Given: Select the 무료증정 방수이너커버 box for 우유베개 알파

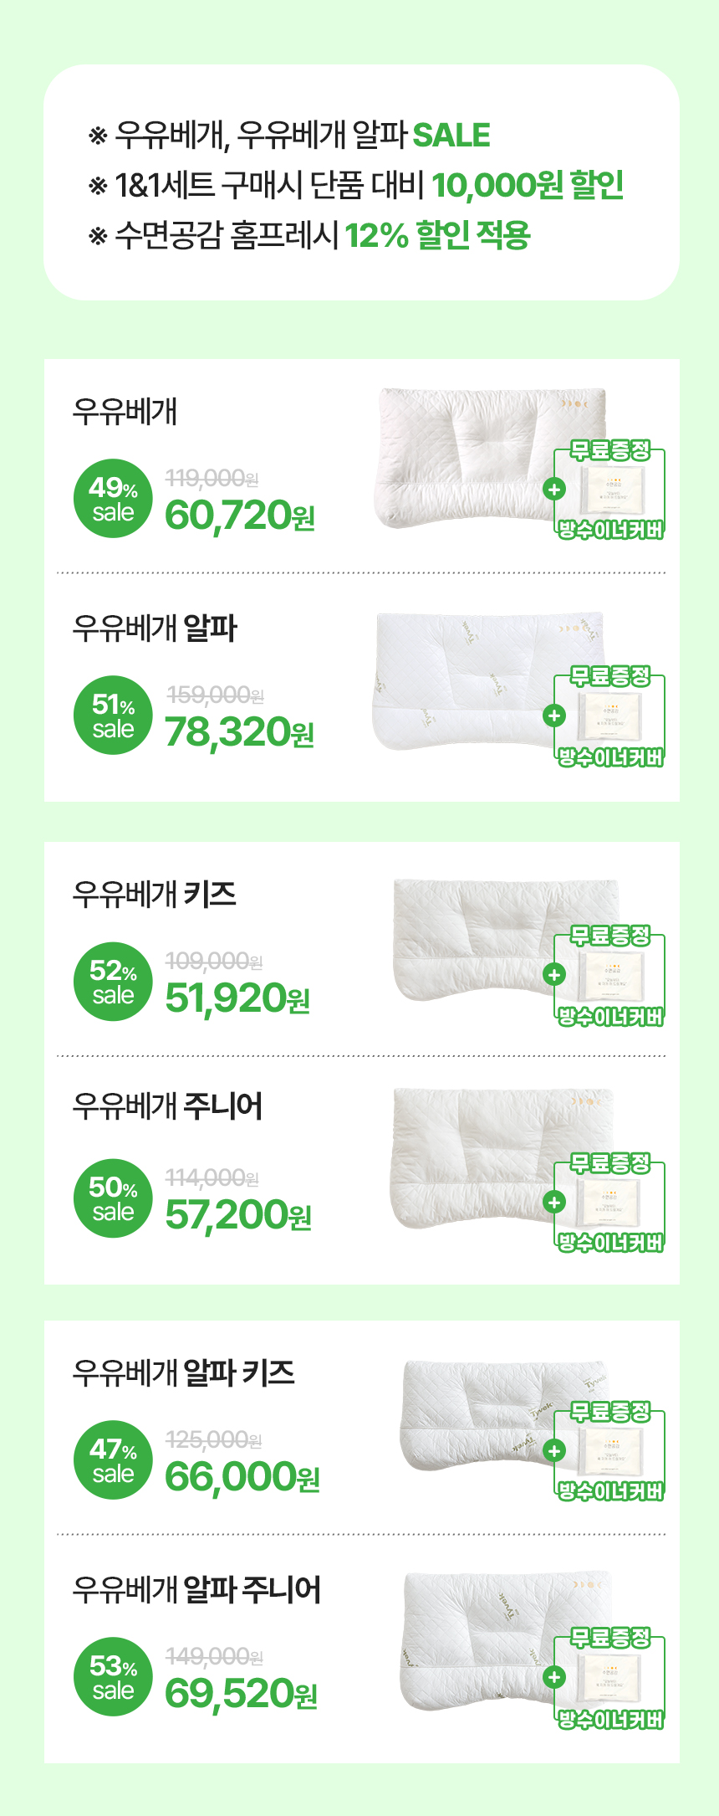Looking at the screenshot, I should pos(609,716).
